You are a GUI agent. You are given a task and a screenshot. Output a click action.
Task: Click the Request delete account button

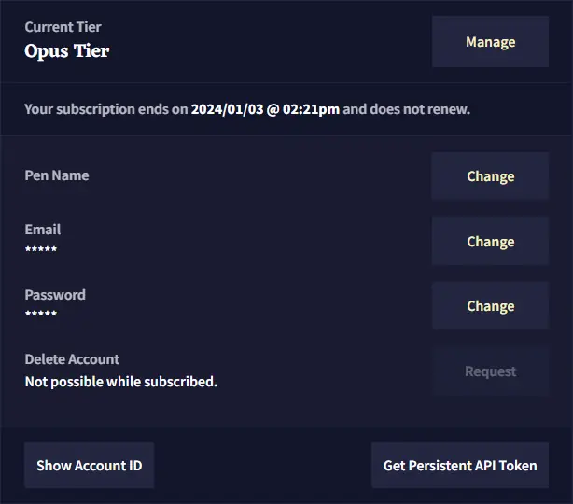[x=490, y=371]
